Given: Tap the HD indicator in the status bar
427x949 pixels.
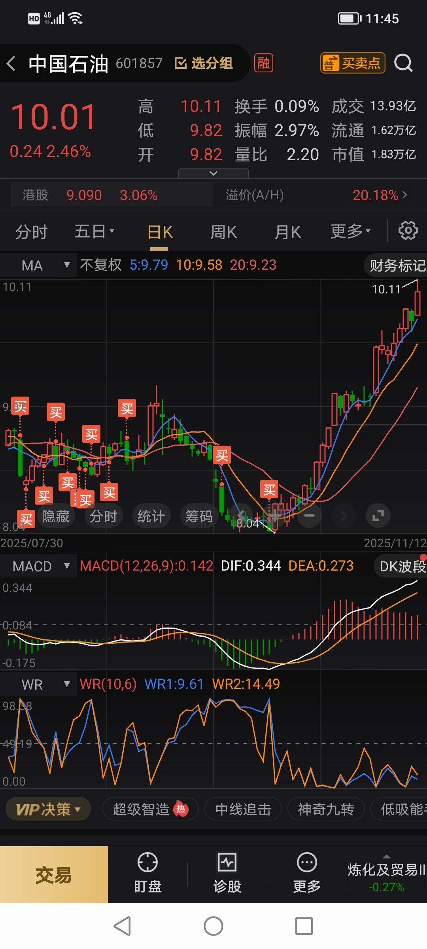Looking at the screenshot, I should click(x=34, y=19).
